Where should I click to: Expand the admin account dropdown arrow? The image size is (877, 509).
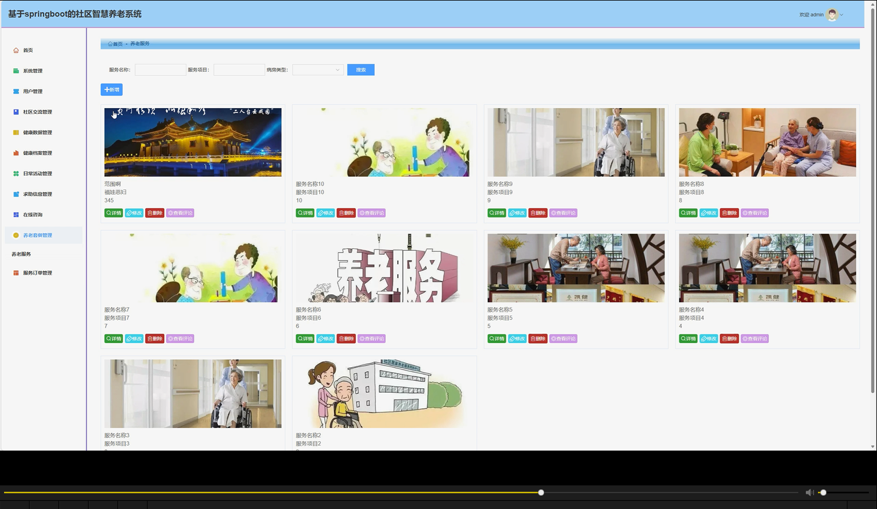(x=842, y=15)
